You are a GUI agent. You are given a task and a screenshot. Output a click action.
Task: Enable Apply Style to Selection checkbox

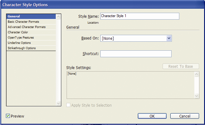pos(68,105)
